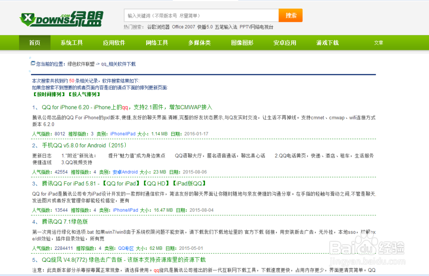The height and width of the screenshot is (276, 429).
Task: Click the text 版本 6.2.0
Action: [43, 124]
